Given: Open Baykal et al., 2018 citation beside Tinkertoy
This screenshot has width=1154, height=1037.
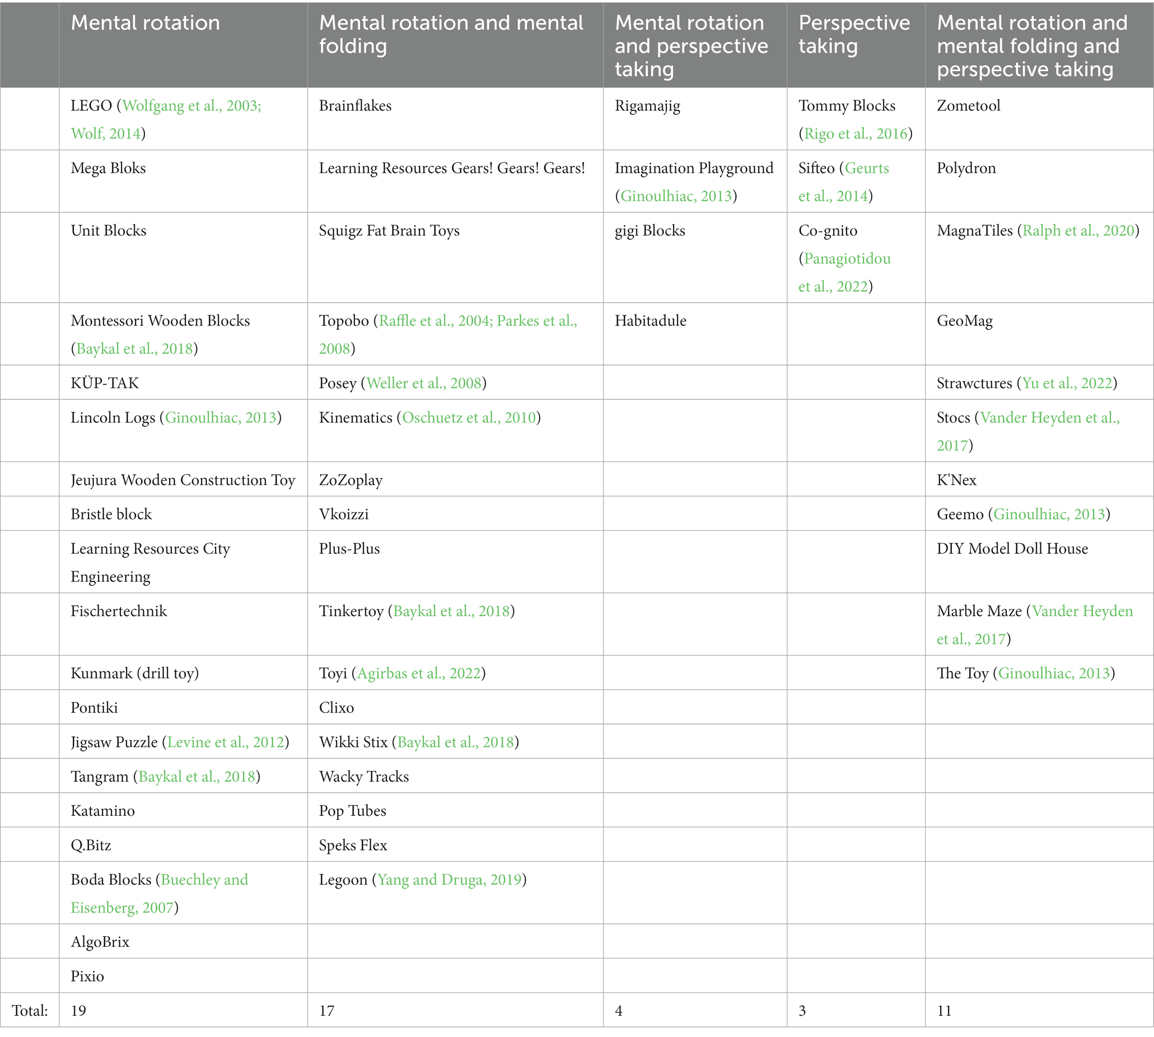Looking at the screenshot, I should click(451, 611).
